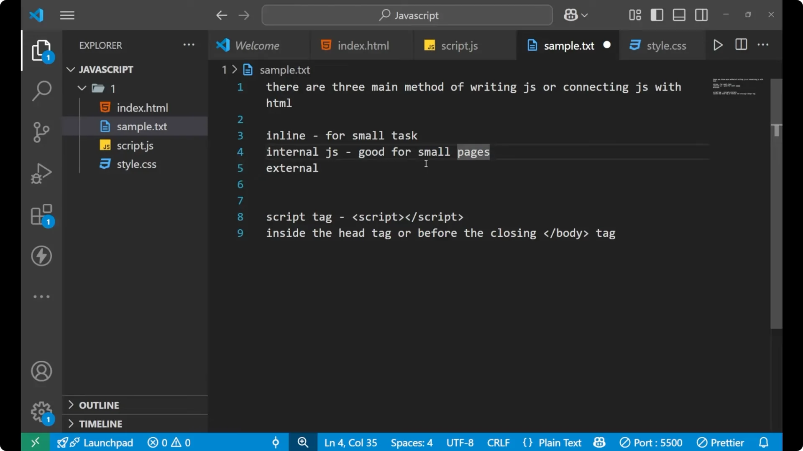Open the Search view
Image resolution: width=803 pixels, height=451 pixels.
click(41, 91)
